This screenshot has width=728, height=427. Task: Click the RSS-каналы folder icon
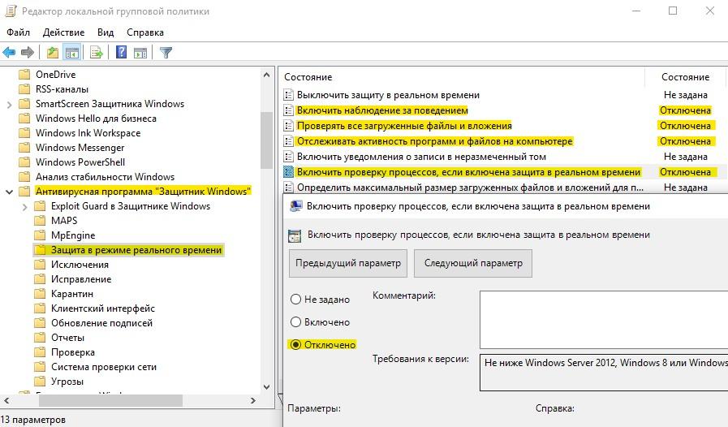tap(24, 89)
